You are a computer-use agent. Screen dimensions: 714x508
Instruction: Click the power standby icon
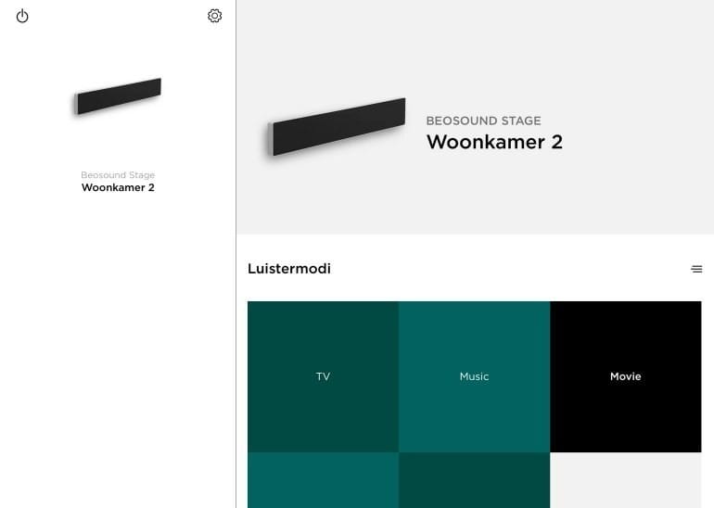click(x=22, y=17)
